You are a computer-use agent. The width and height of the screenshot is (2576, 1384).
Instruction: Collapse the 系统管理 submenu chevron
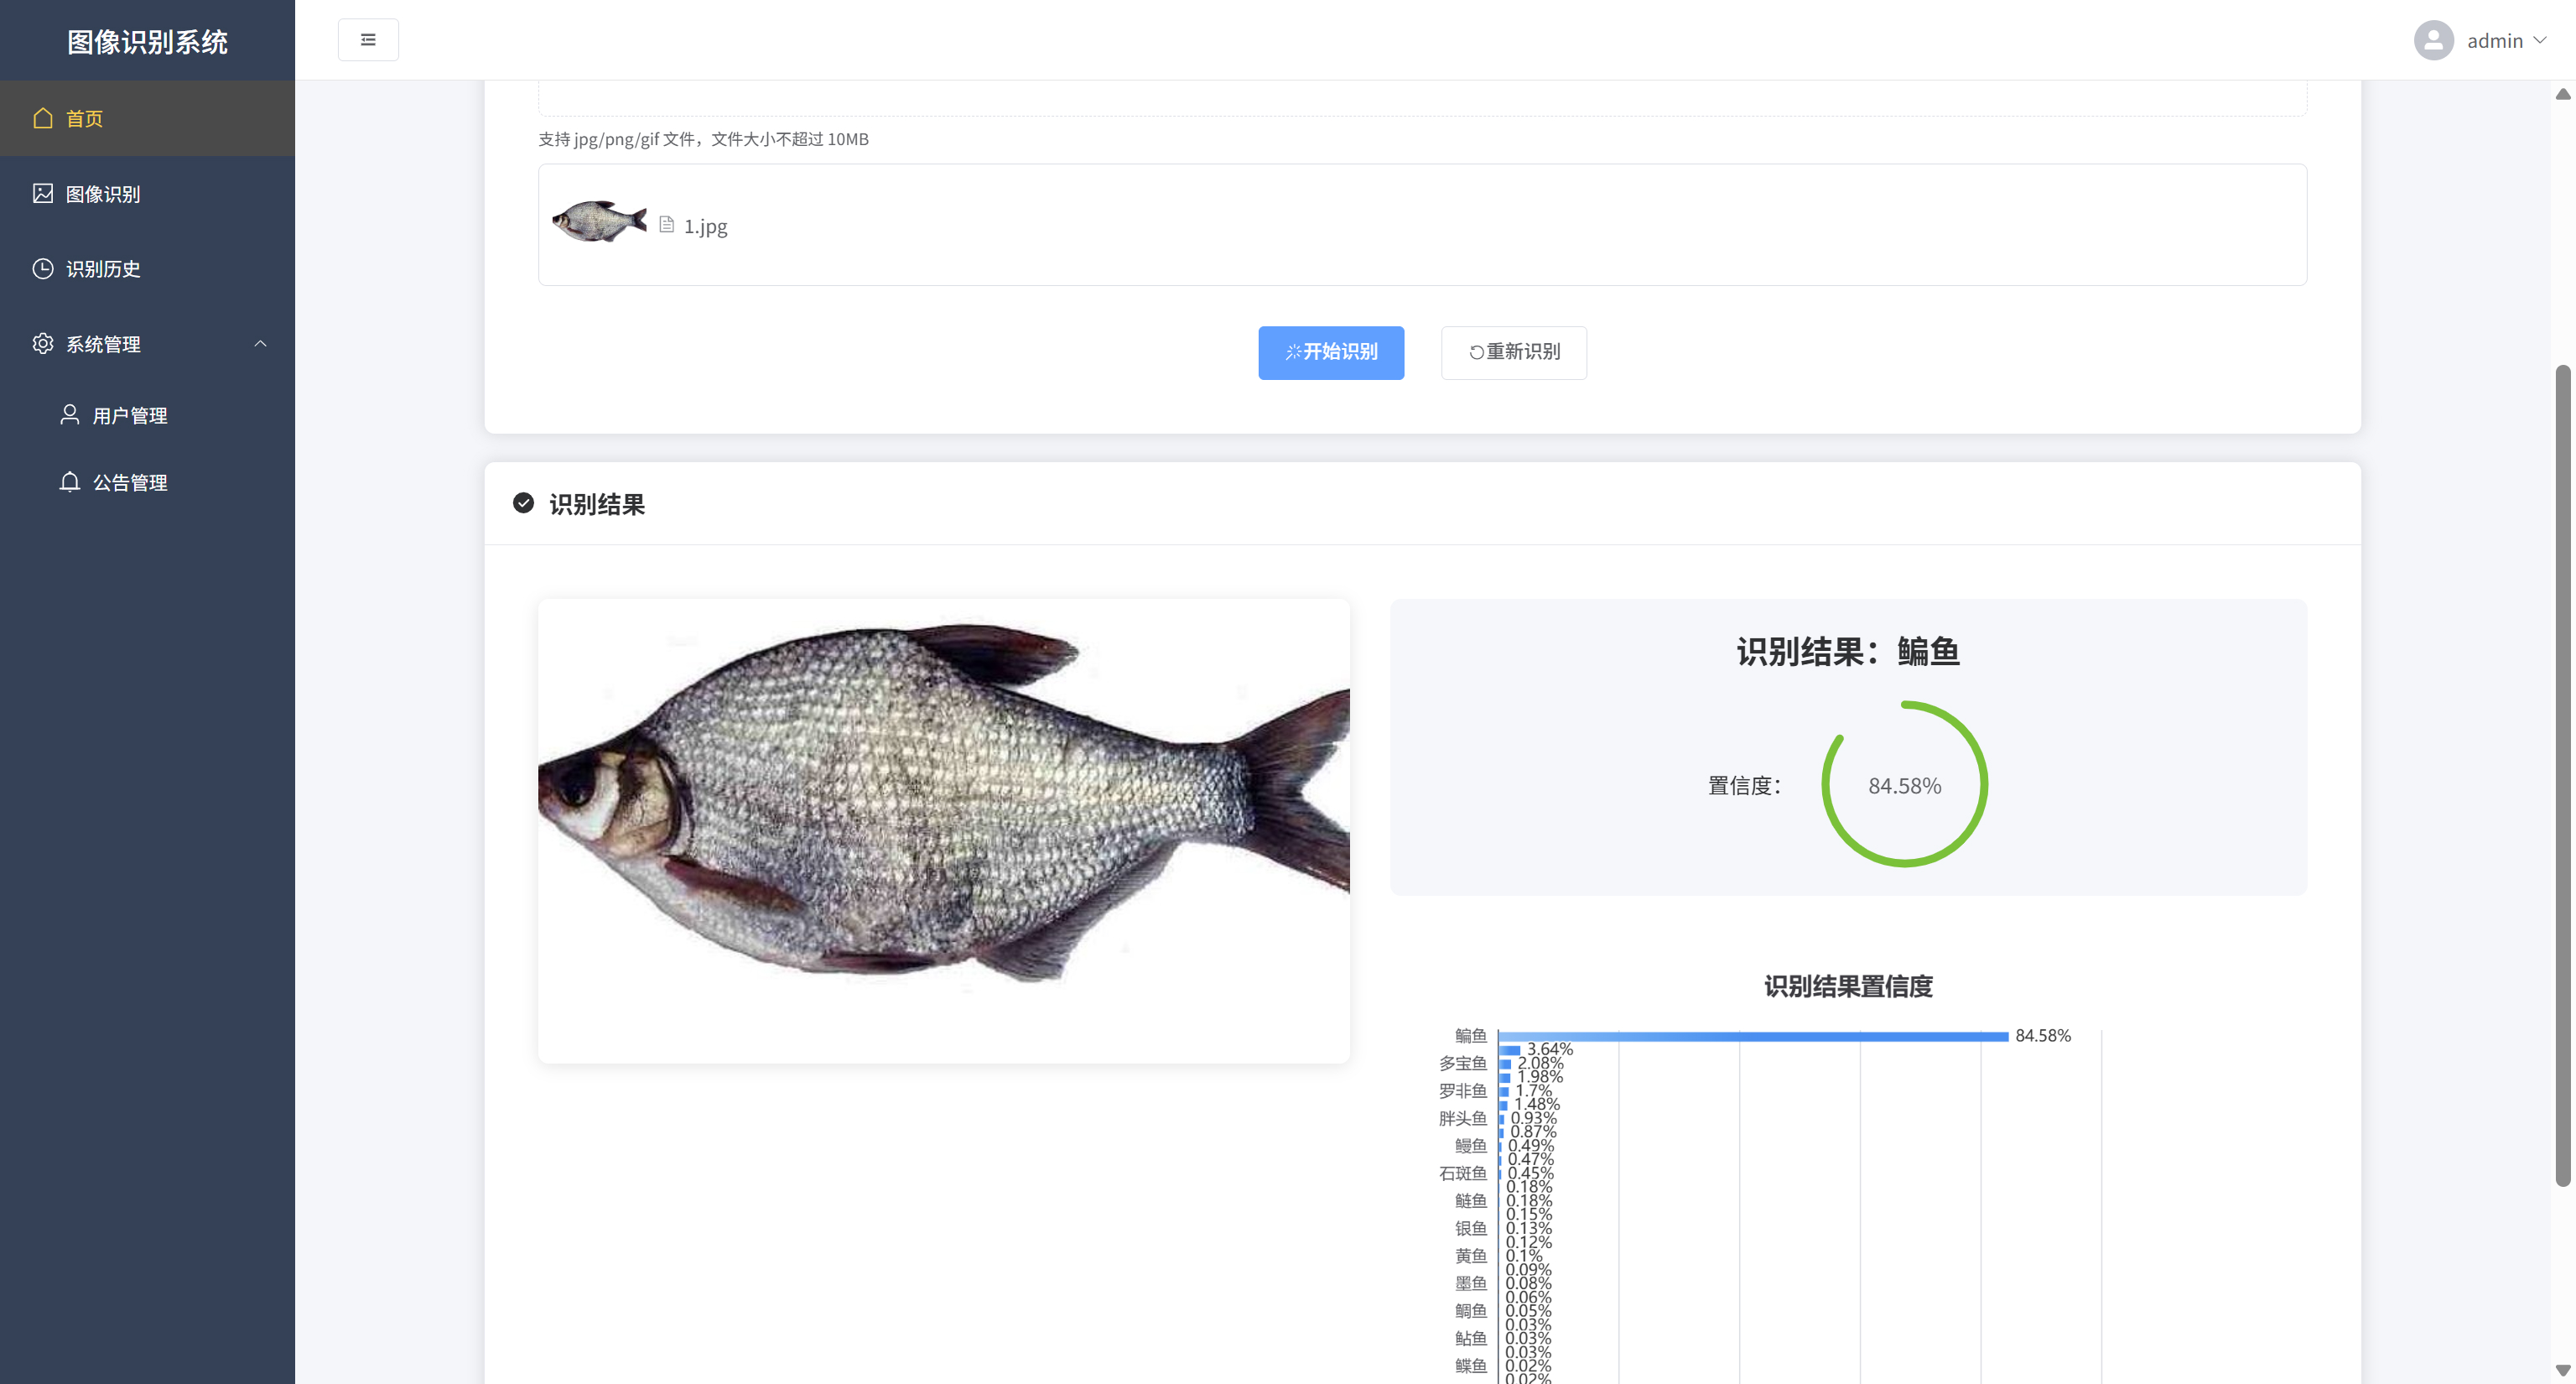pos(260,343)
